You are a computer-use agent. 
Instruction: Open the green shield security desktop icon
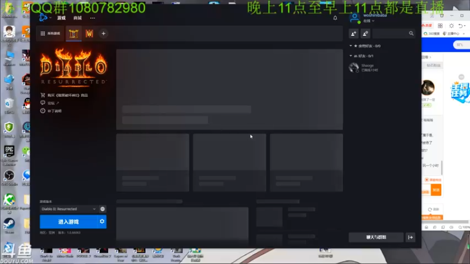[9, 129]
